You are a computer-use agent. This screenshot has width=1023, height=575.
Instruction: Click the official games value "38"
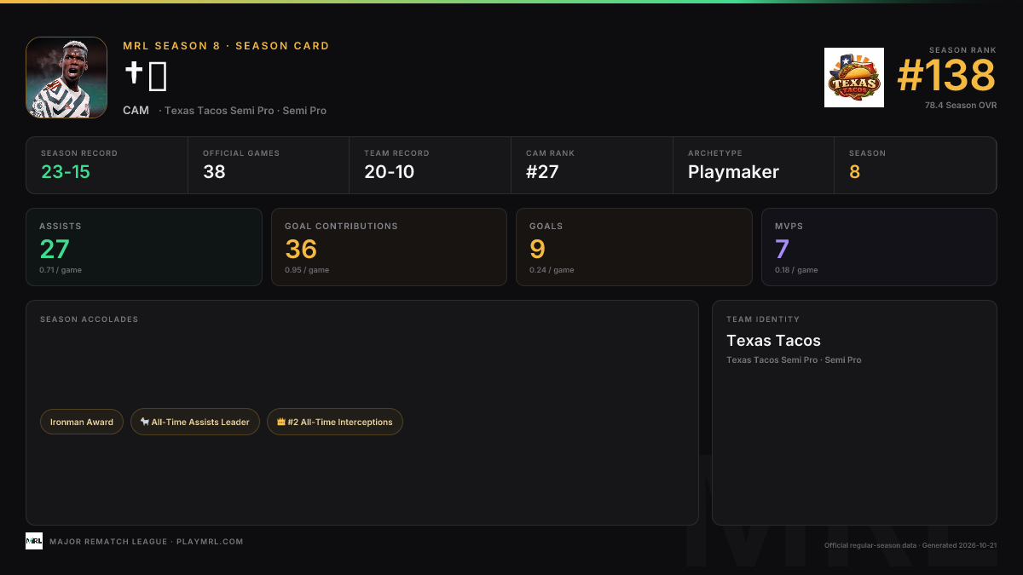pos(214,172)
